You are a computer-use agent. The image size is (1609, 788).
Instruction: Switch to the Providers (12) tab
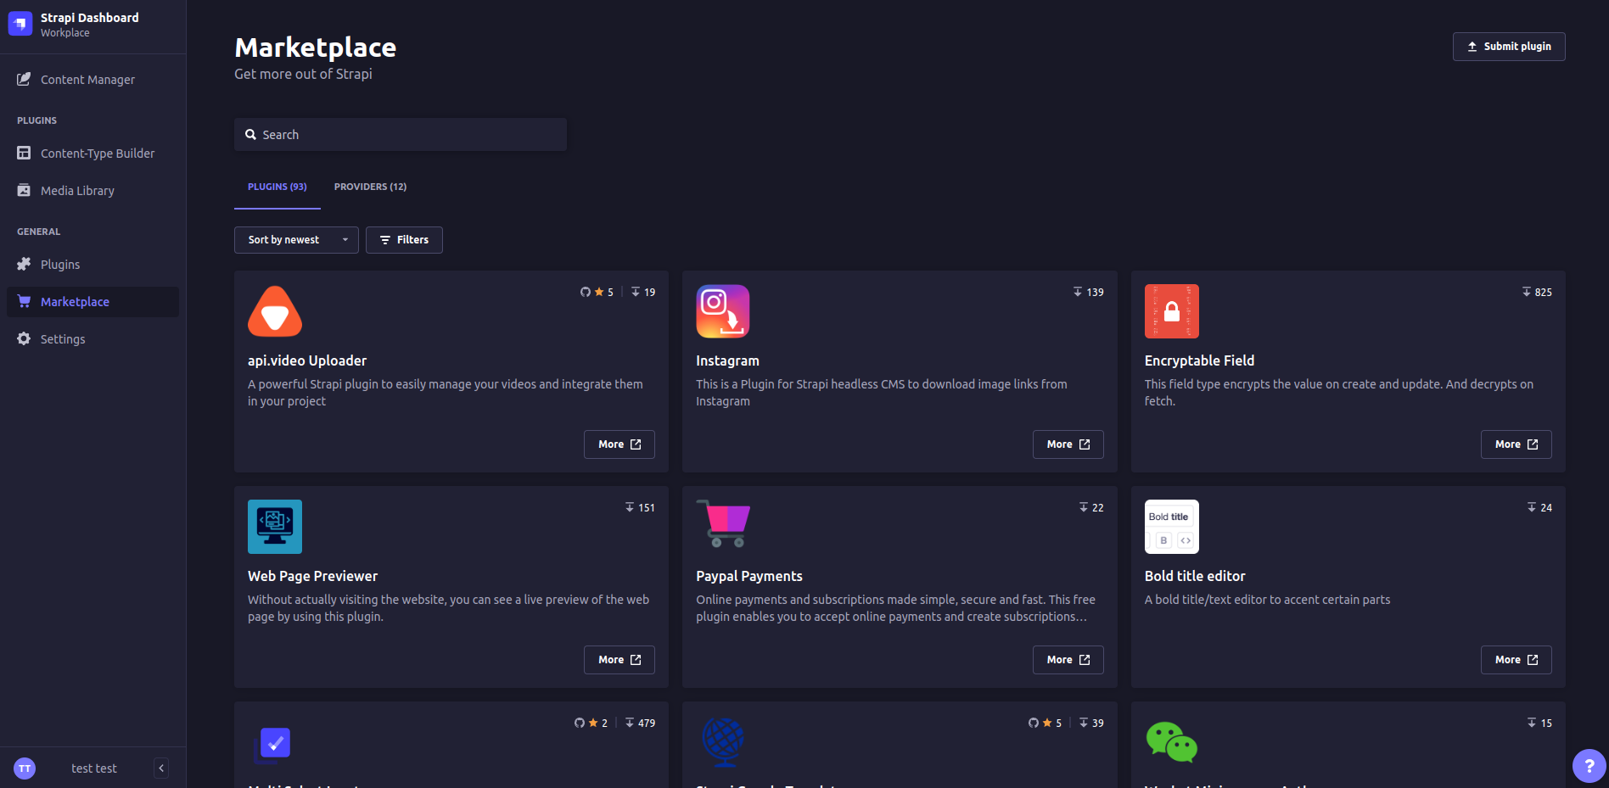(x=370, y=187)
